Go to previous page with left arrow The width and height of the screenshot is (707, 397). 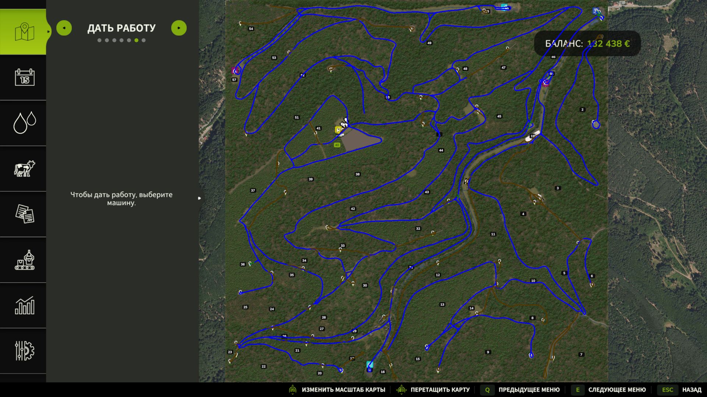[64, 28]
